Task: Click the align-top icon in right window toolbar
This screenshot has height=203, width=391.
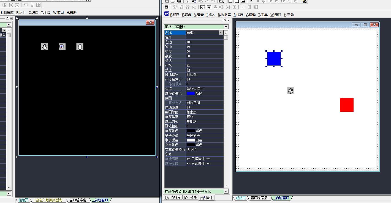Action: click(188, 7)
